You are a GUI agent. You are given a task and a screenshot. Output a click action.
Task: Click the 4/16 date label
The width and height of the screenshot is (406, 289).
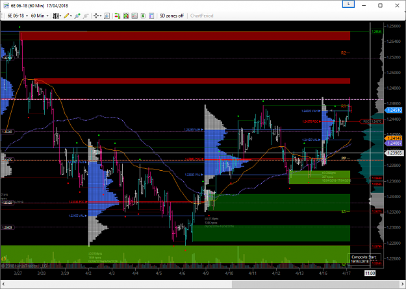click(x=323, y=273)
